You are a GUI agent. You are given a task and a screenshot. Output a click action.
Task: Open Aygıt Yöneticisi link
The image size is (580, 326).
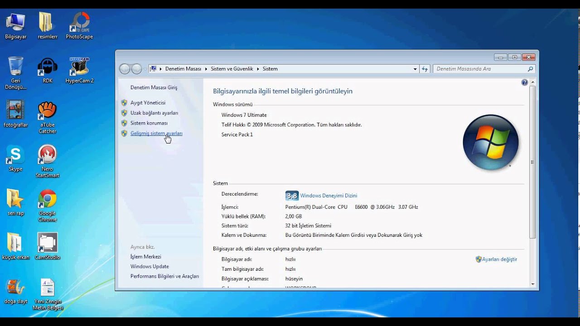click(148, 103)
